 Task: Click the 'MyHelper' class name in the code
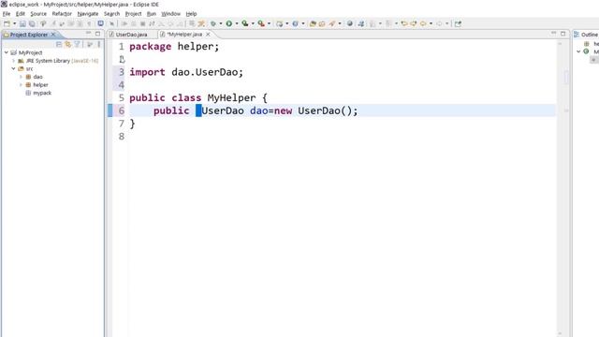click(231, 97)
